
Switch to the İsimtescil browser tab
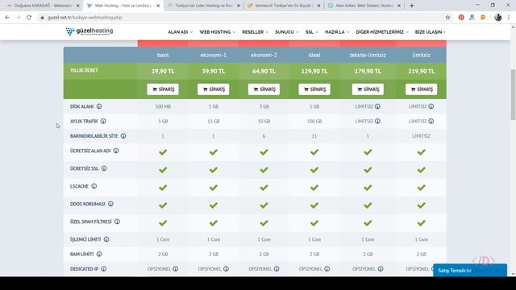coord(283,6)
